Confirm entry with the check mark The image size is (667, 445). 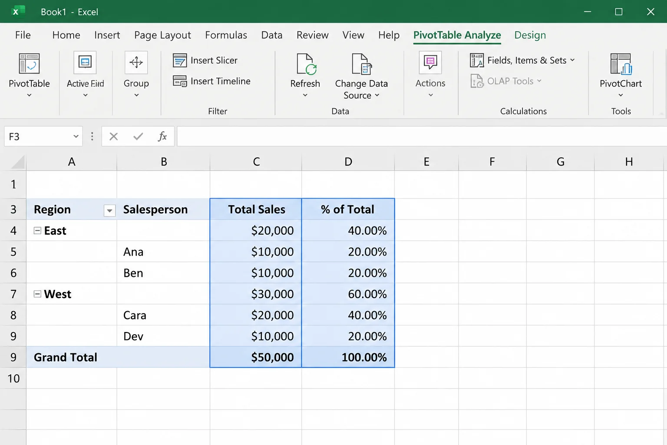138,136
